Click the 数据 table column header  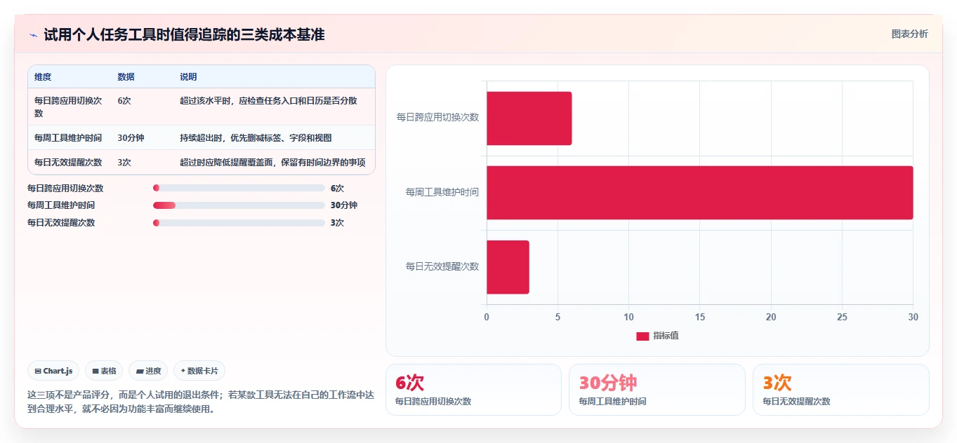click(126, 77)
